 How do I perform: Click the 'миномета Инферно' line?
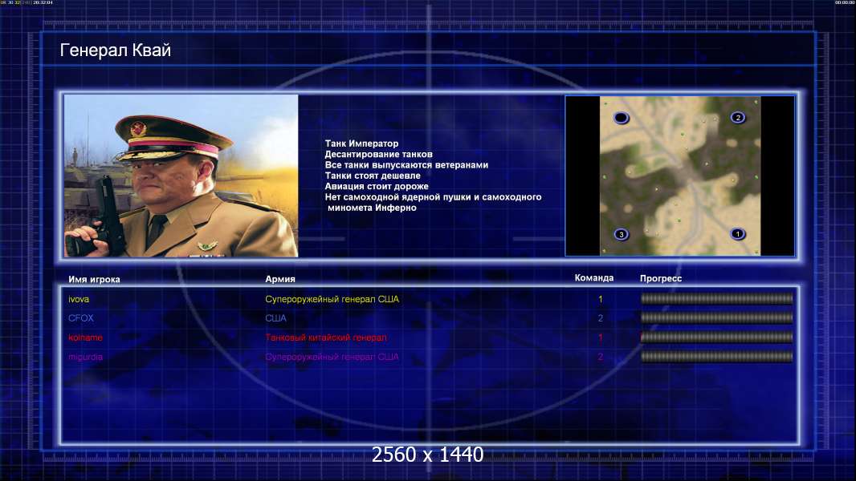click(x=372, y=208)
